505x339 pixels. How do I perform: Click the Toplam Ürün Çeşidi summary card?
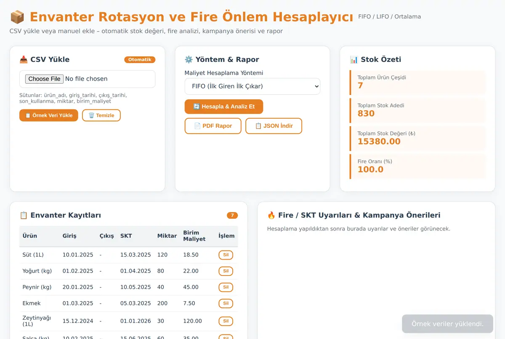[418, 82]
